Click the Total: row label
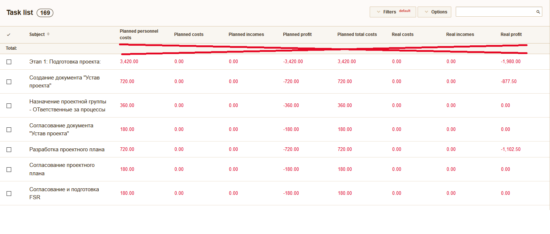Image resolution: width=550 pixels, height=234 pixels. [11, 48]
